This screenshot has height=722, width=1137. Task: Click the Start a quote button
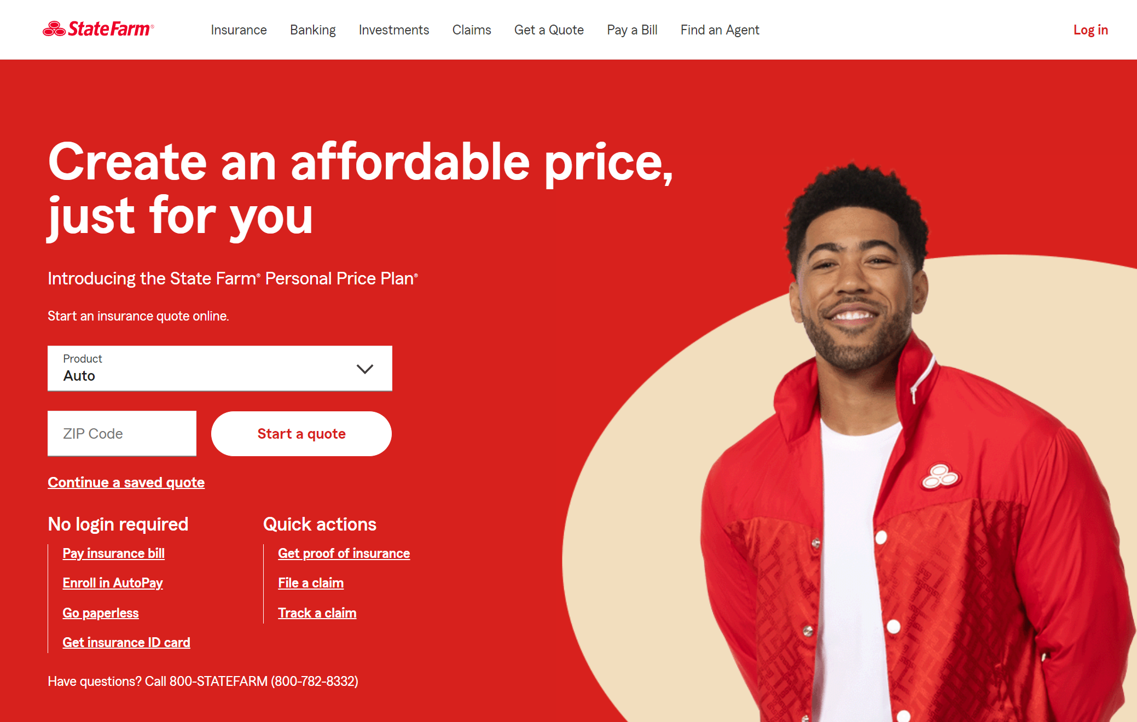(301, 433)
